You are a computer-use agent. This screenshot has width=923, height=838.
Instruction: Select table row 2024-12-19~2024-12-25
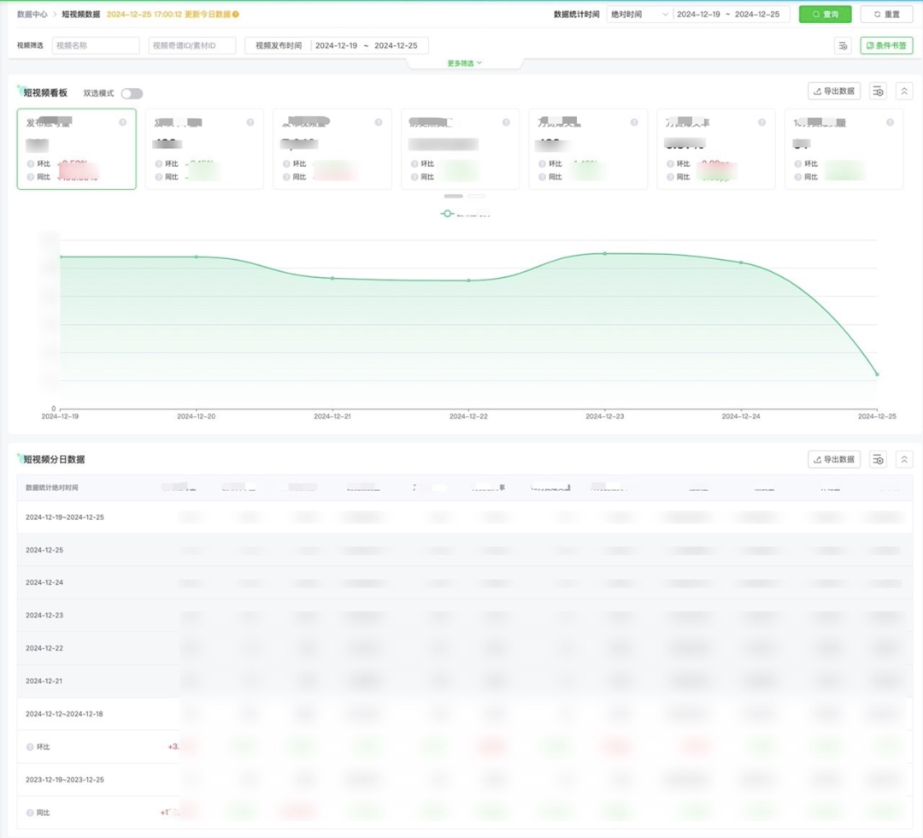465,517
